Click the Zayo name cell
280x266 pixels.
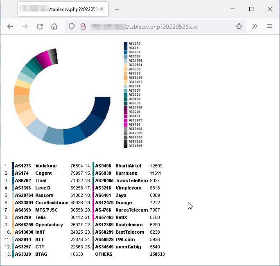(x=121, y=195)
